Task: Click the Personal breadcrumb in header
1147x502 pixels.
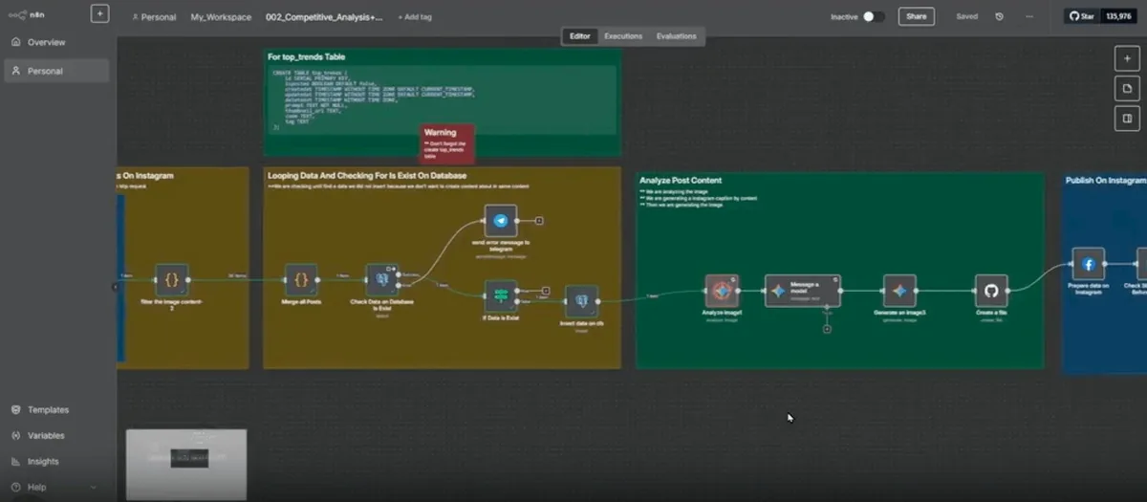Action: [x=154, y=17]
